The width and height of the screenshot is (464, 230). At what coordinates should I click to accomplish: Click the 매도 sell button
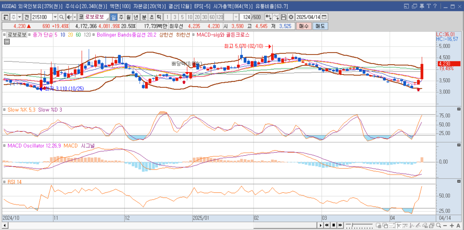point(320,26)
